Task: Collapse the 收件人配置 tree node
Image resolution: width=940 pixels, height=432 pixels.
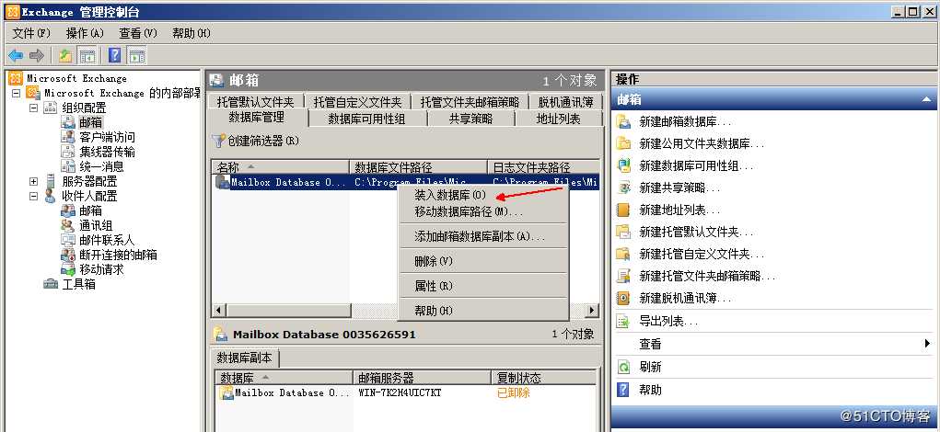Action: [x=33, y=197]
